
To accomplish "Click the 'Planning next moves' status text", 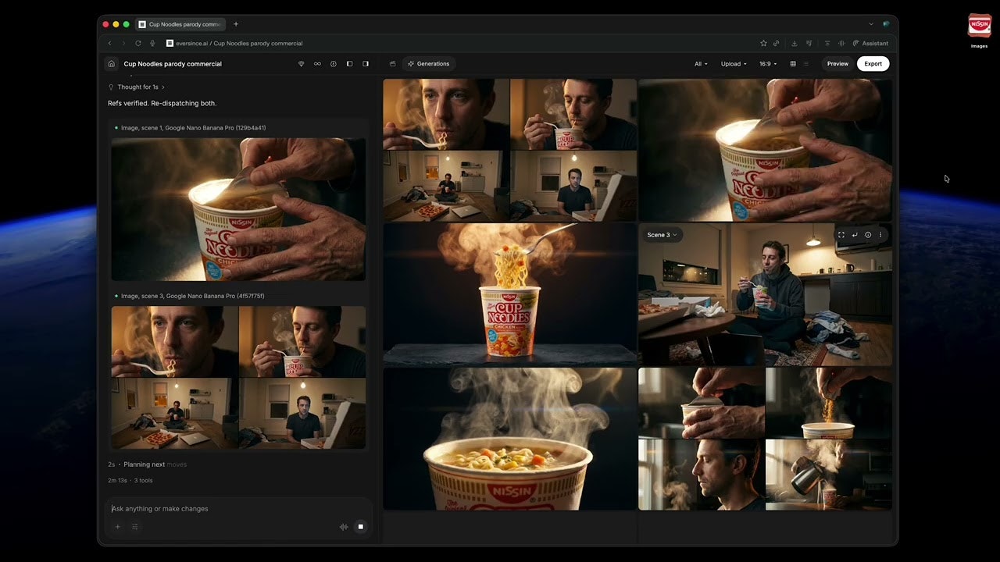I will tap(155, 464).
